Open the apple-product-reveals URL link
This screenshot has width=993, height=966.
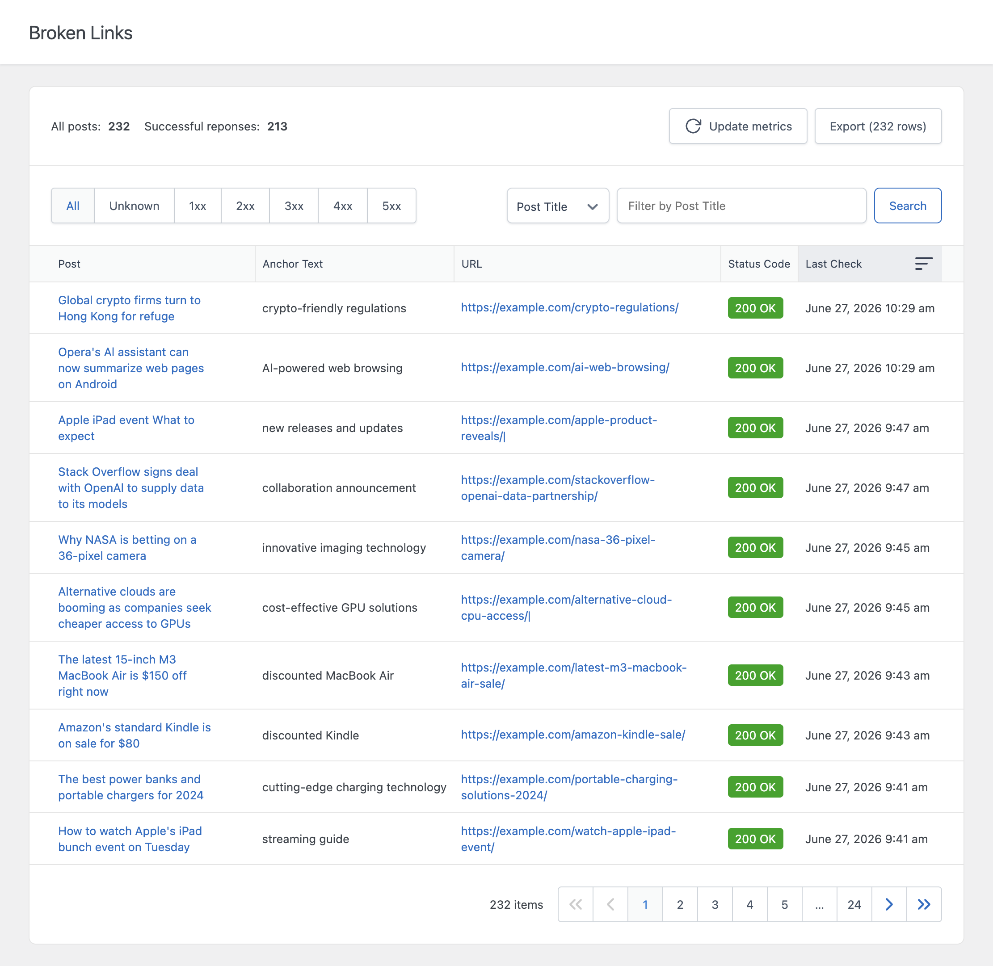coord(559,428)
